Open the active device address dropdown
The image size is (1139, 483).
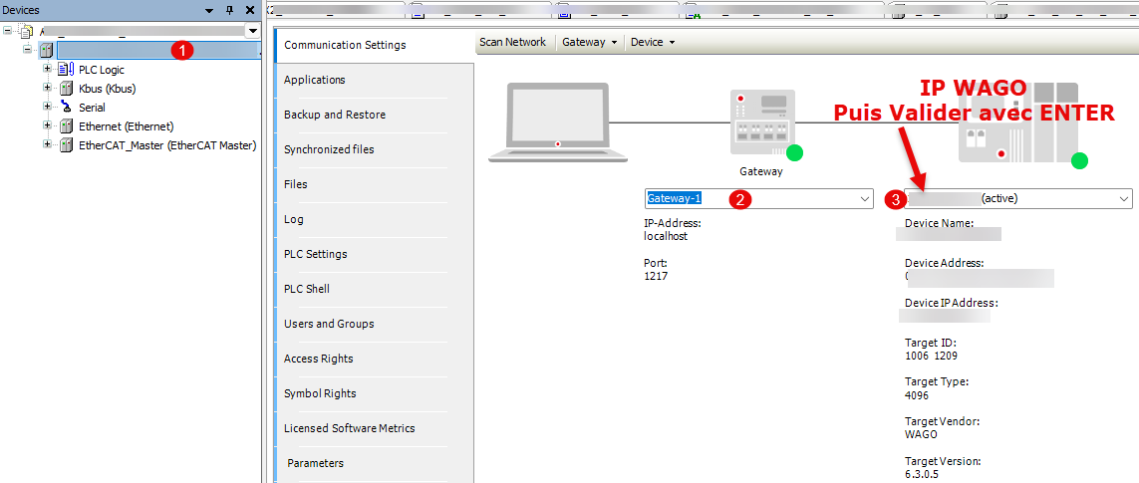click(1123, 199)
